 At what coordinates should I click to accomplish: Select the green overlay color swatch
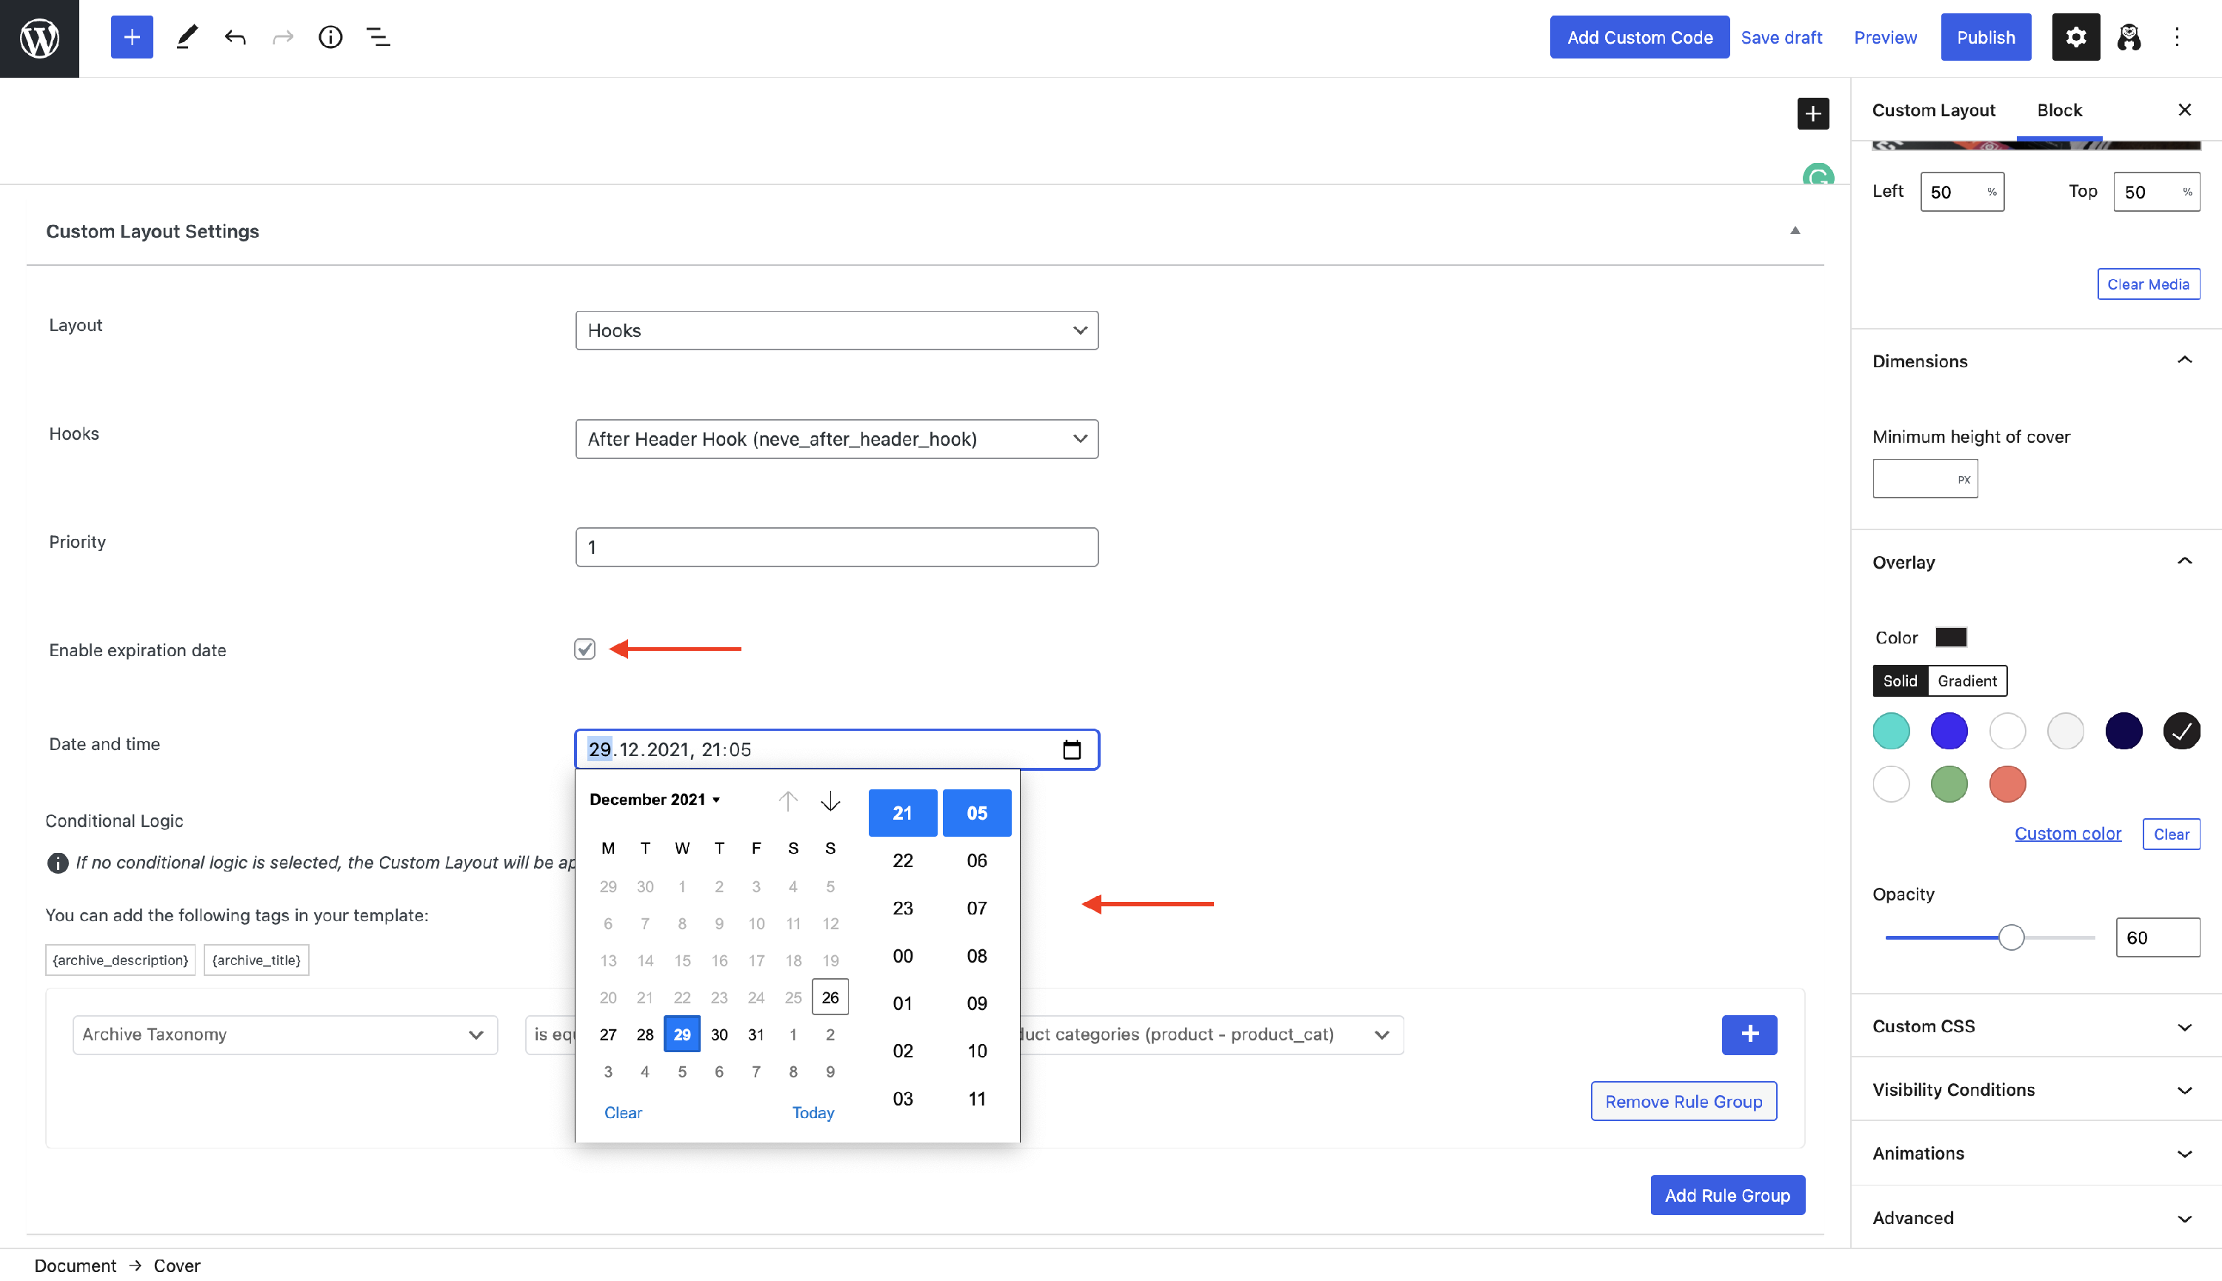pos(1948,783)
